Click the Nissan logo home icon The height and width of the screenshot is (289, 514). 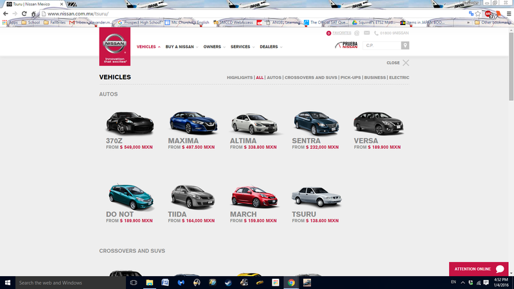pos(115,46)
